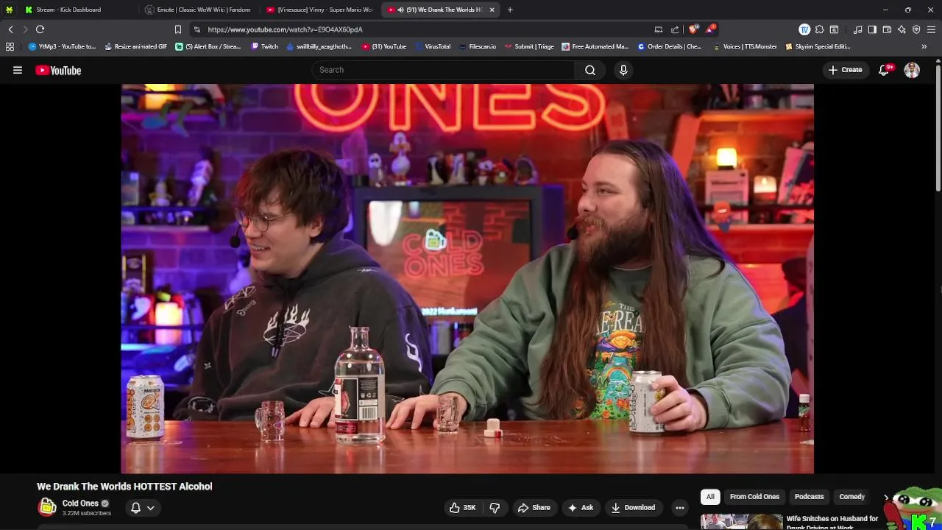Screen dimensions: 942x530
Task: Open the Filescan.io bookmark
Action: 477,46
